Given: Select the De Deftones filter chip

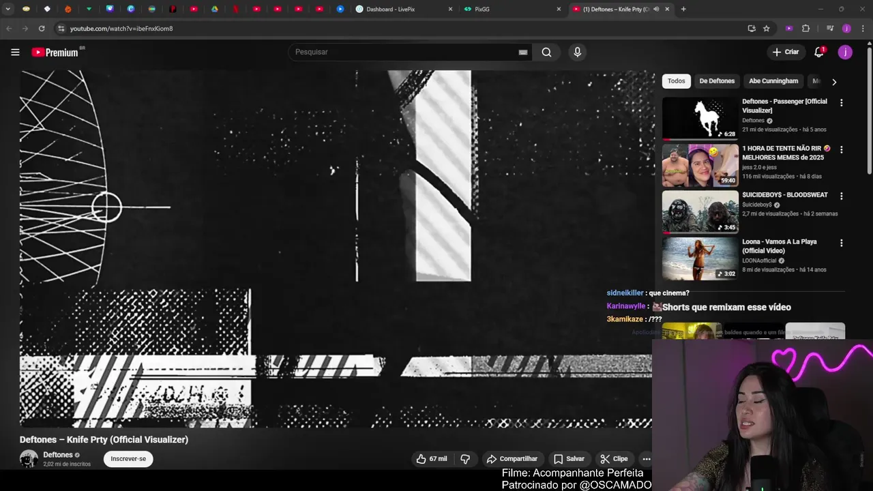Looking at the screenshot, I should coord(717,81).
